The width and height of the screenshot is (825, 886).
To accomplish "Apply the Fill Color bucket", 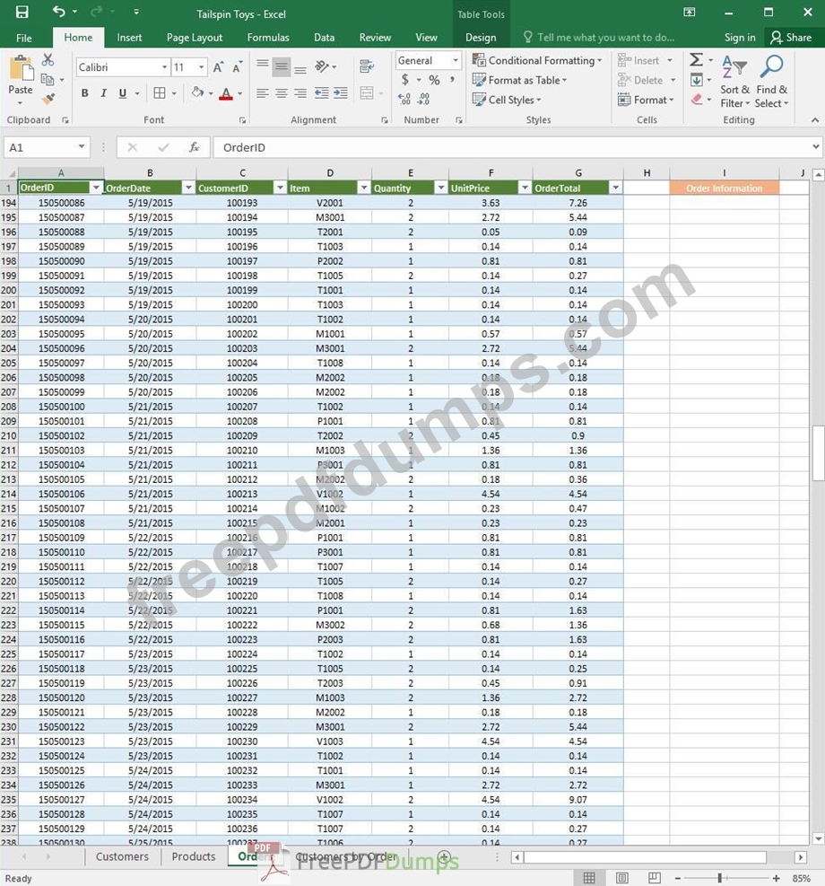I will [x=197, y=92].
